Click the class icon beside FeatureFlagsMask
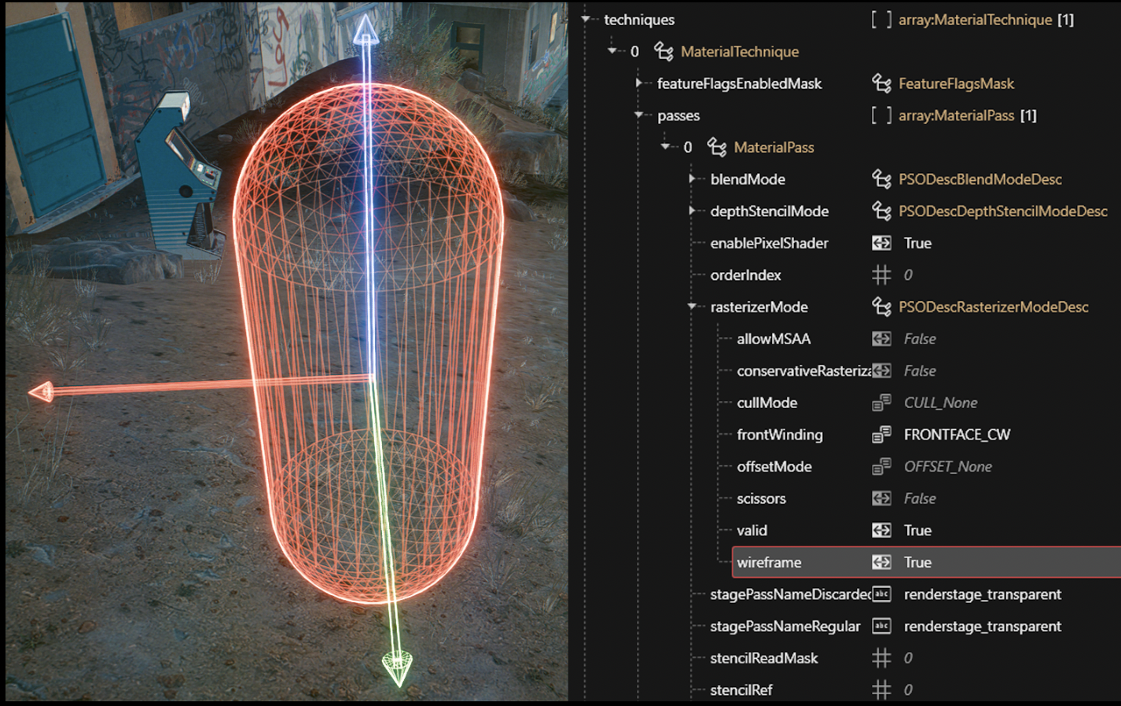The width and height of the screenshot is (1121, 706). point(881,83)
